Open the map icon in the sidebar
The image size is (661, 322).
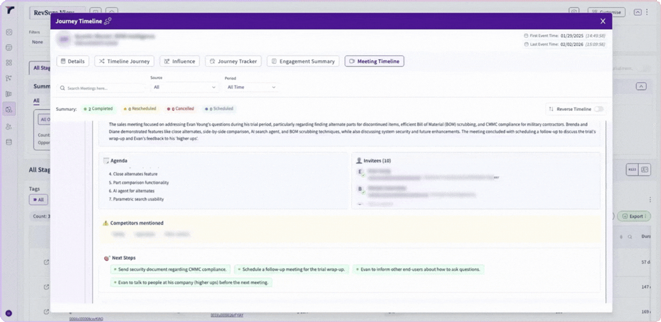(9, 94)
